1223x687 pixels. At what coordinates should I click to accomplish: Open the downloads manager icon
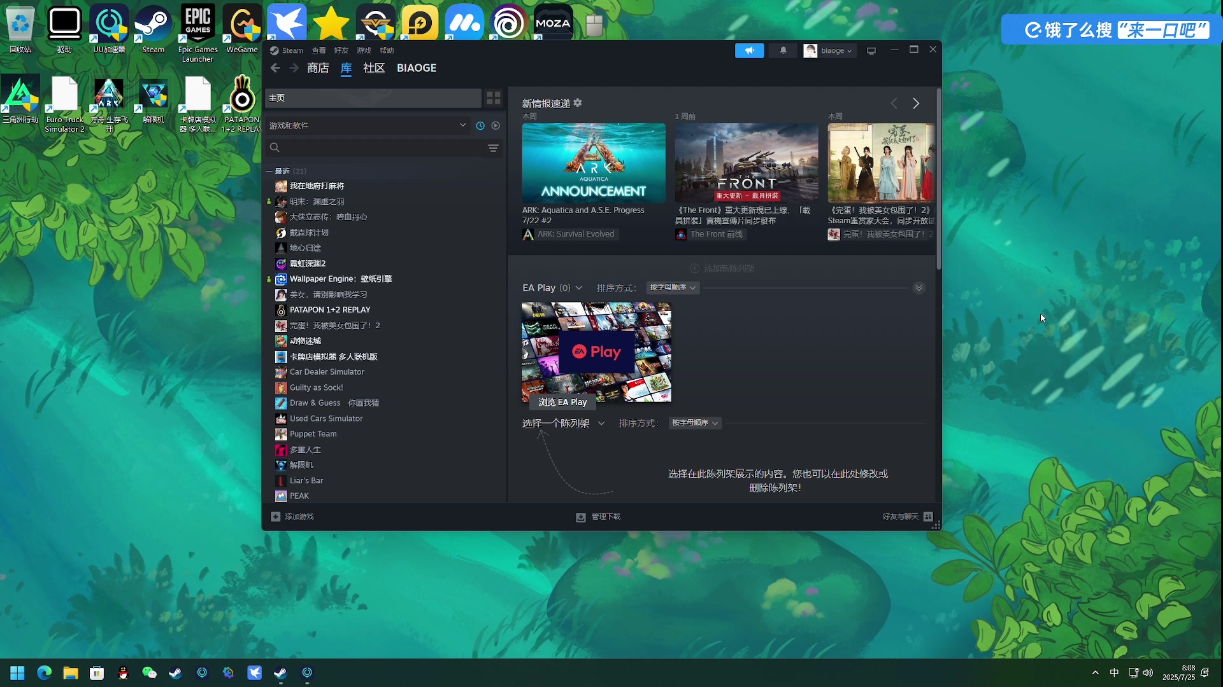coord(581,517)
